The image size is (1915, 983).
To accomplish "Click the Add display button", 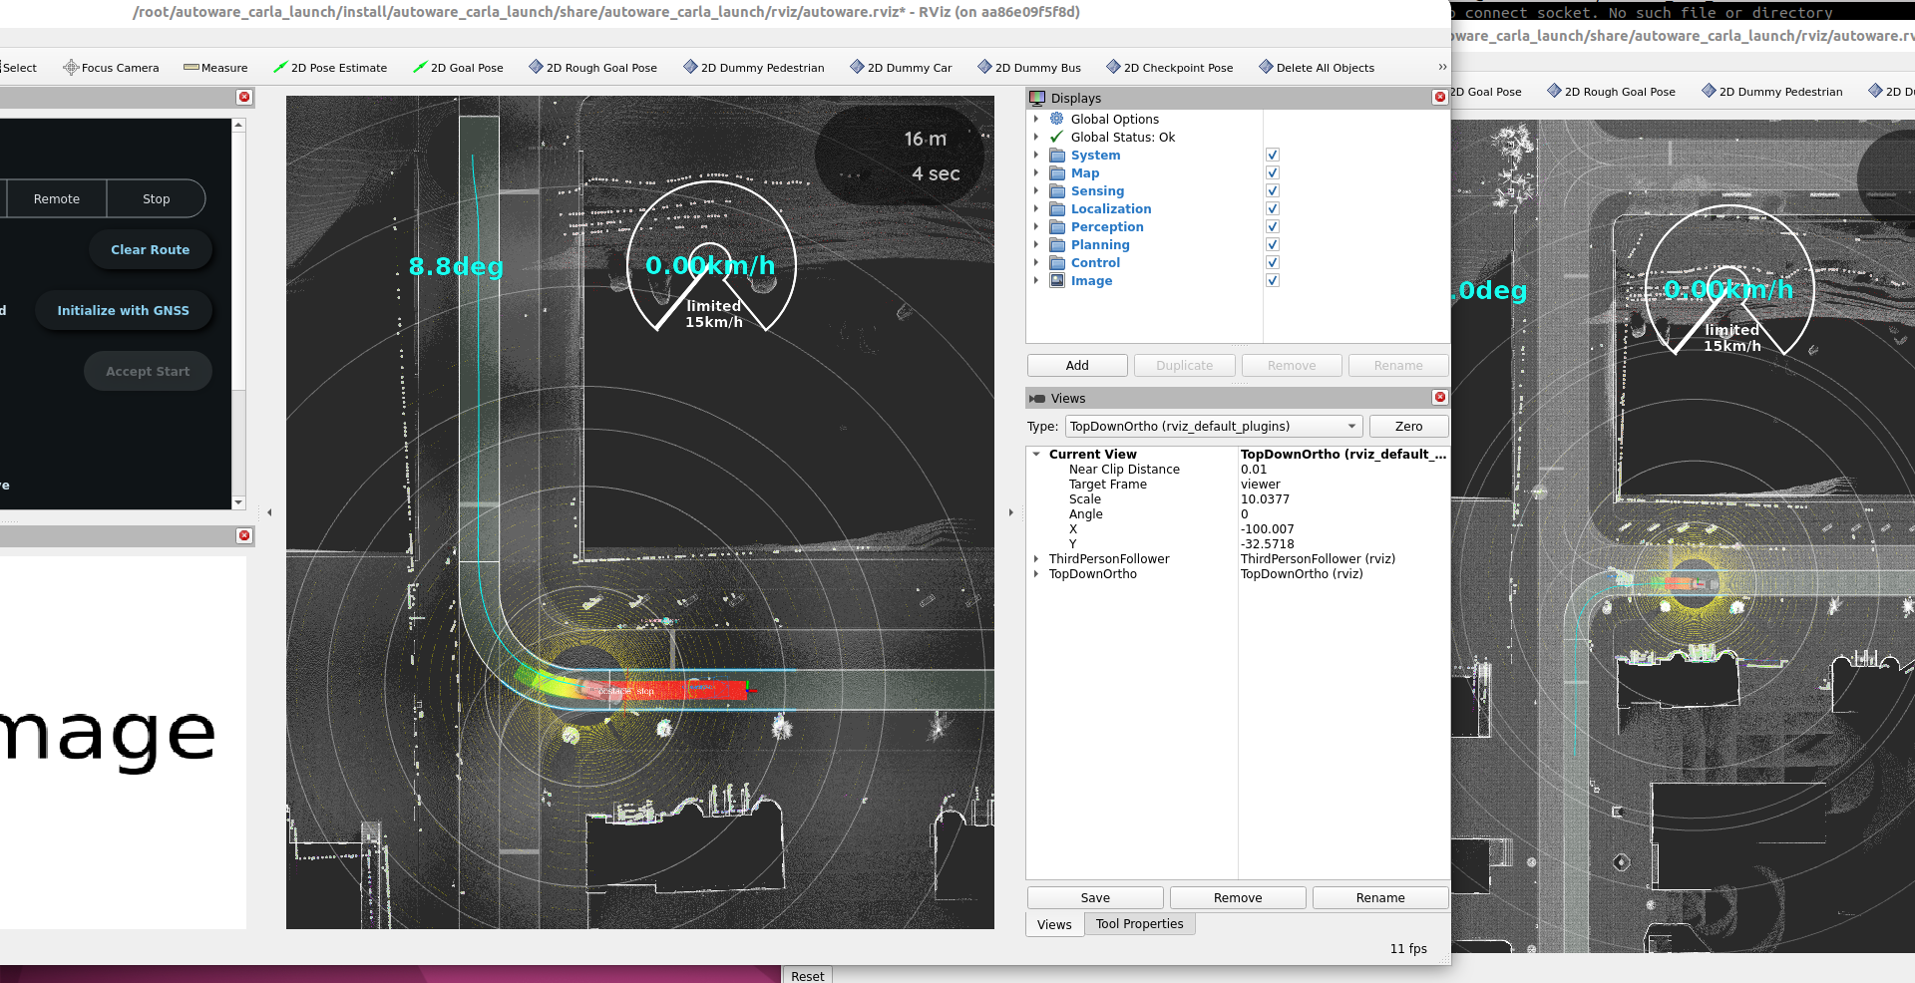I will point(1077,366).
